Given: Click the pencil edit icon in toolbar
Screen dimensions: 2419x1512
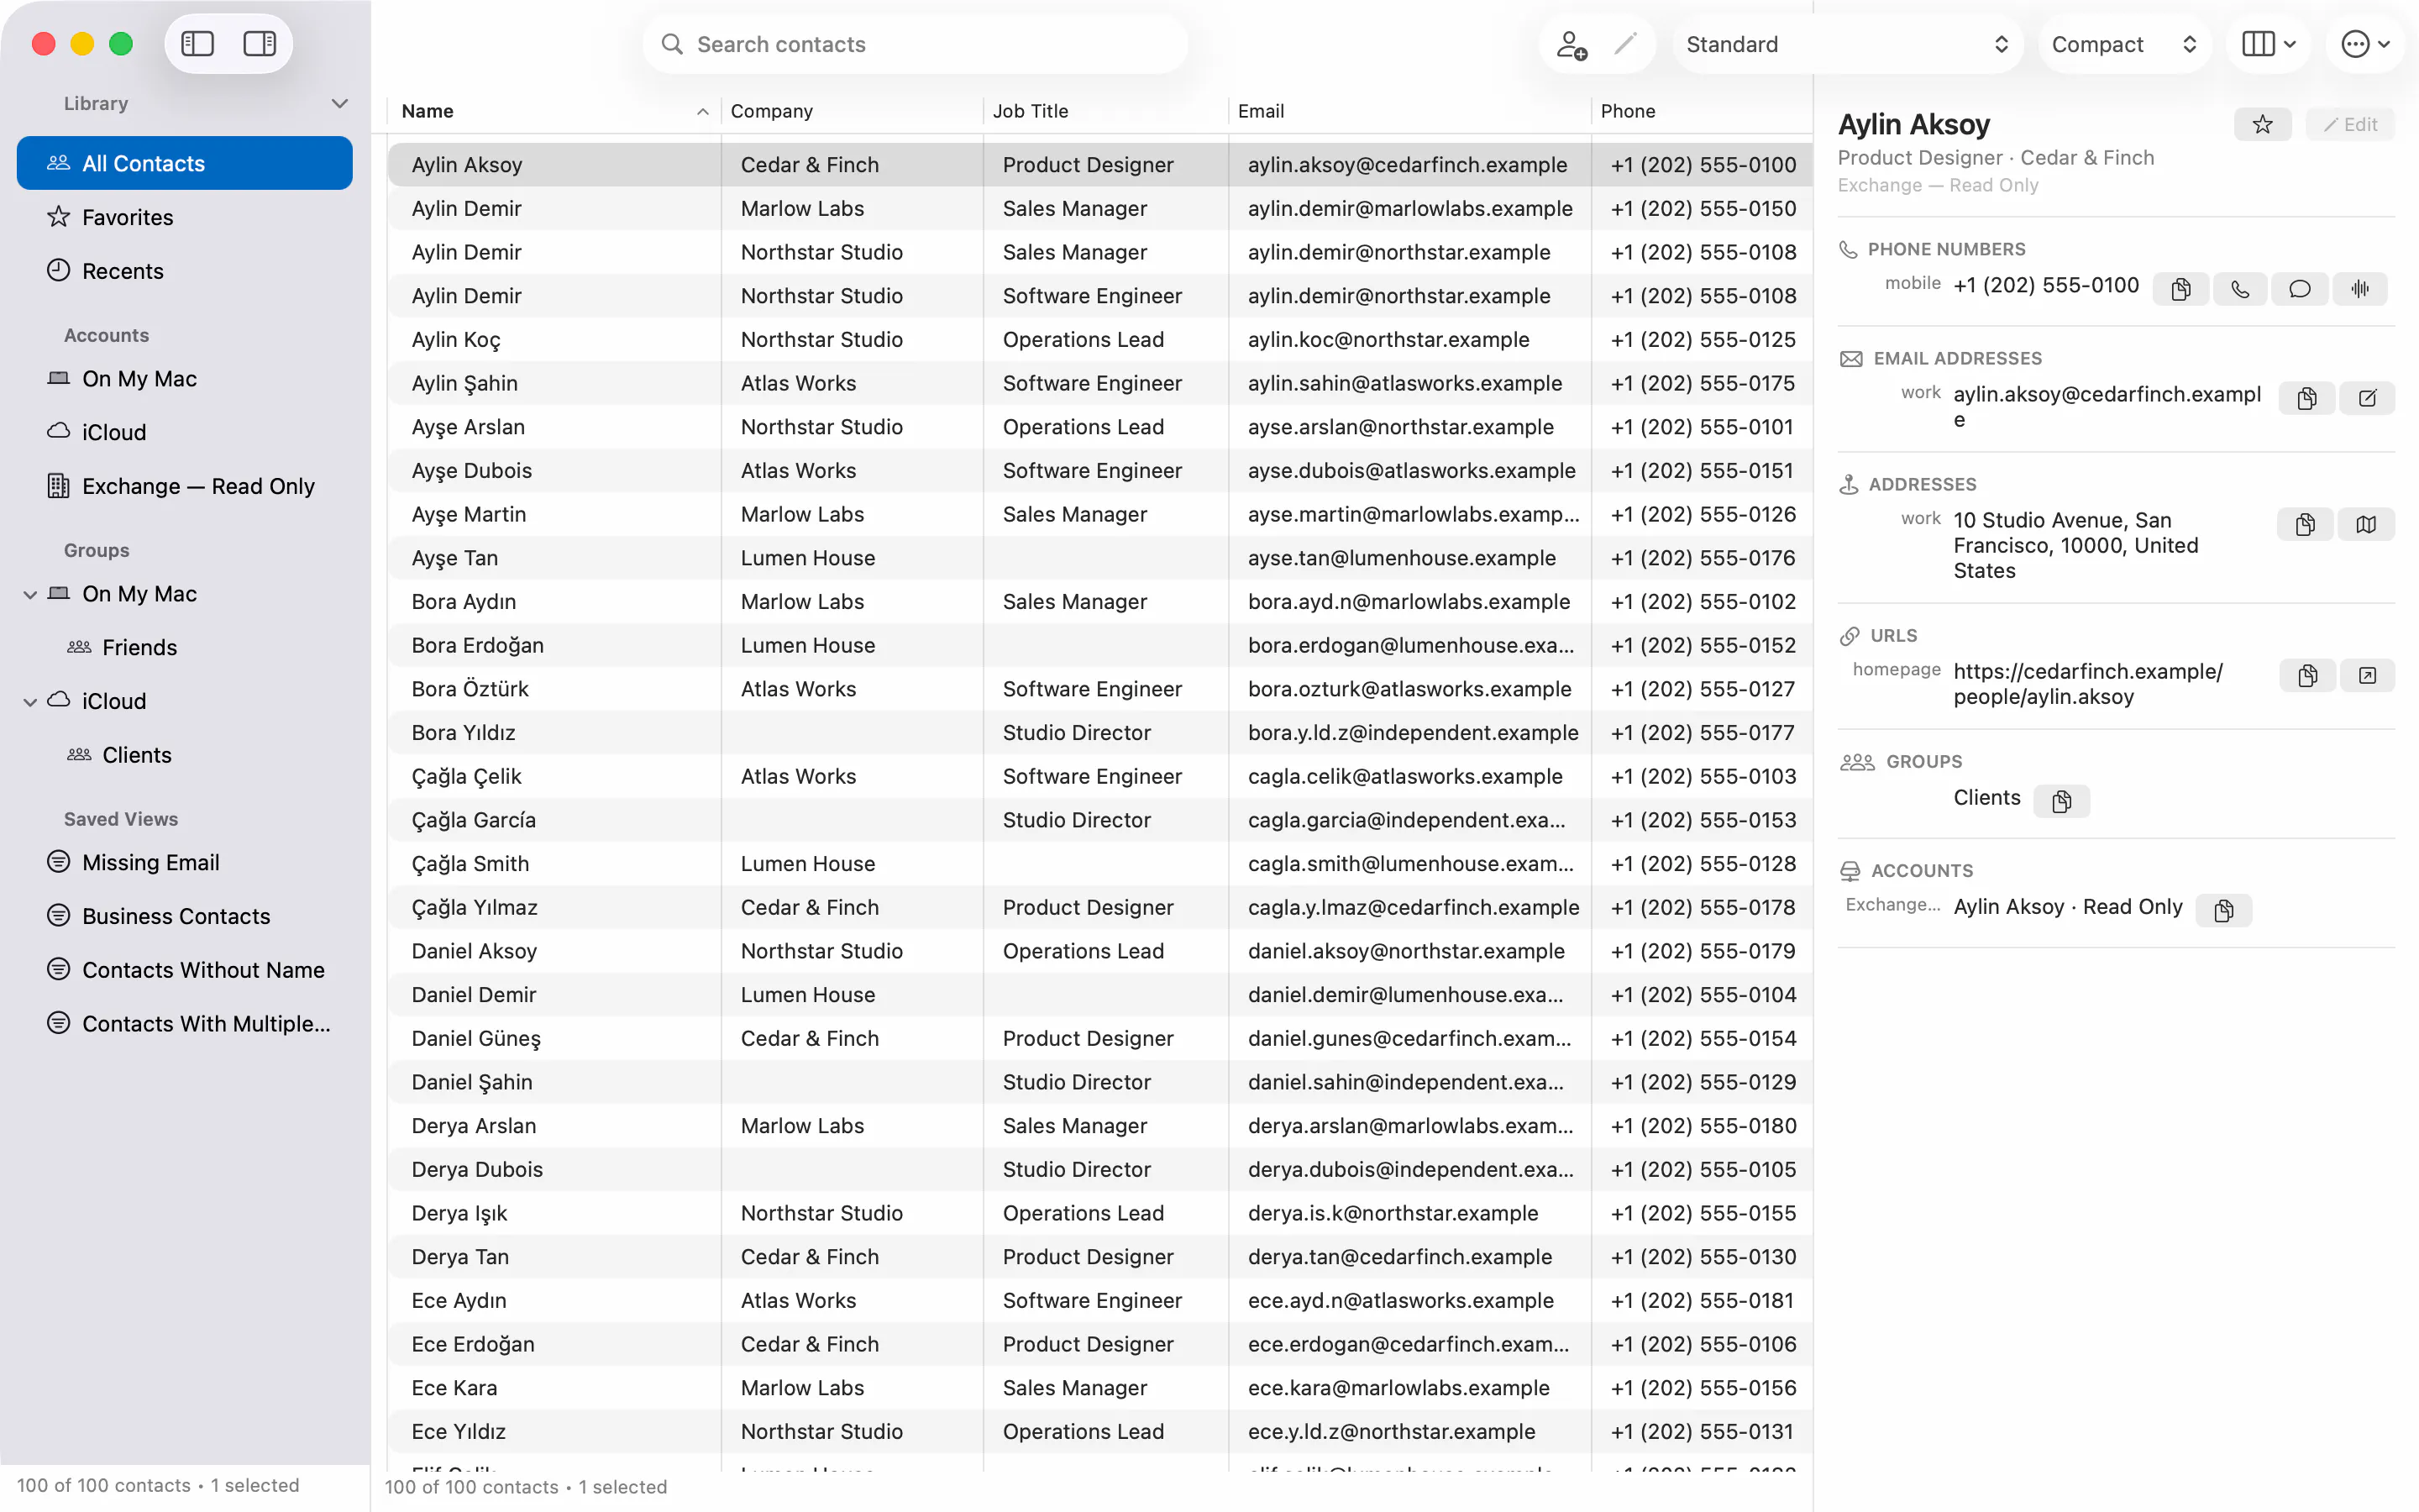Looking at the screenshot, I should click(1626, 44).
